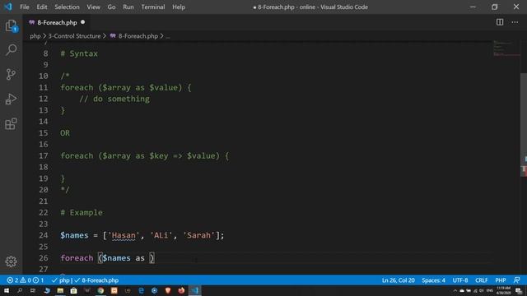Open the Manage gear menu
Screen dimensions: 527x296
tap(11, 261)
